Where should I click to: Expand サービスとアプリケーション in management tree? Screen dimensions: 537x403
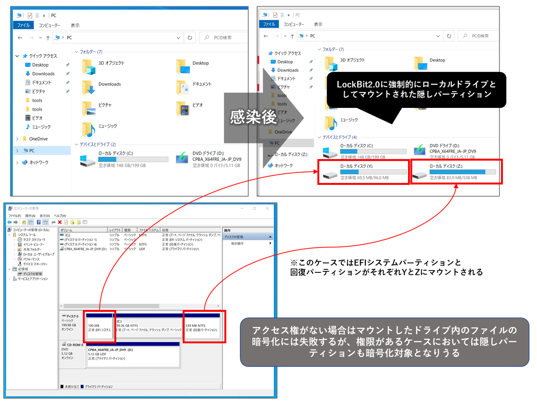(x=10, y=279)
